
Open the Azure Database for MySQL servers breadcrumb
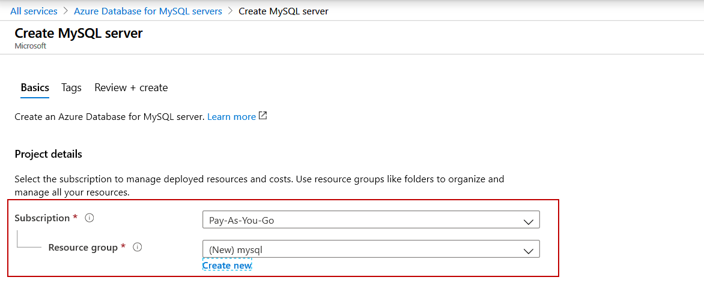pos(148,11)
